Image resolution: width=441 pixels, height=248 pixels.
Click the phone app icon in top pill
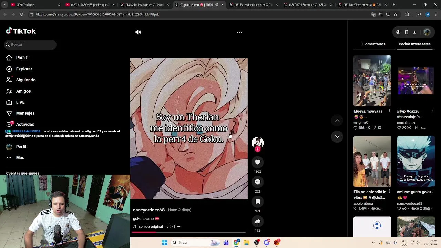click(407, 32)
